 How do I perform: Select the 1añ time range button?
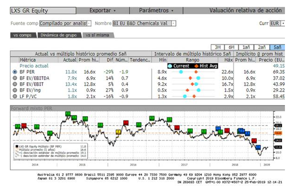tap(246, 47)
